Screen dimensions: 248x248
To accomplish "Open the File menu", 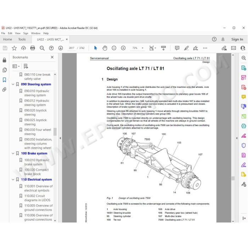I will point(3,33).
